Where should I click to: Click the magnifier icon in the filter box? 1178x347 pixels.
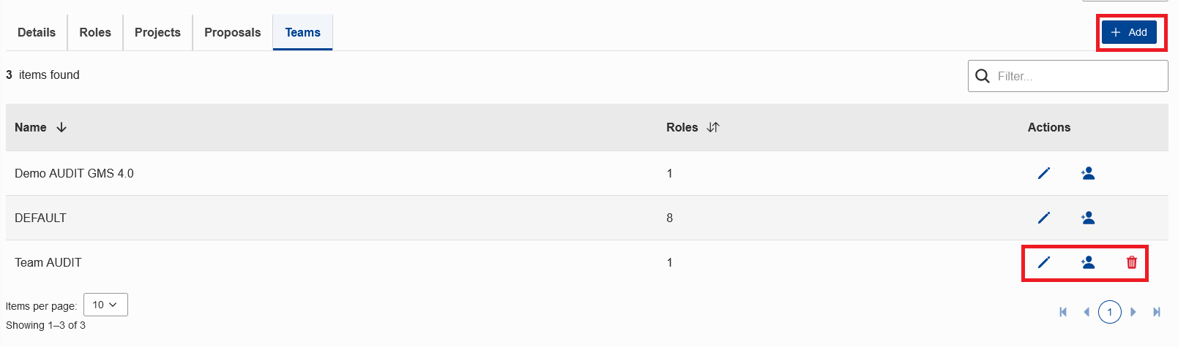pos(983,76)
